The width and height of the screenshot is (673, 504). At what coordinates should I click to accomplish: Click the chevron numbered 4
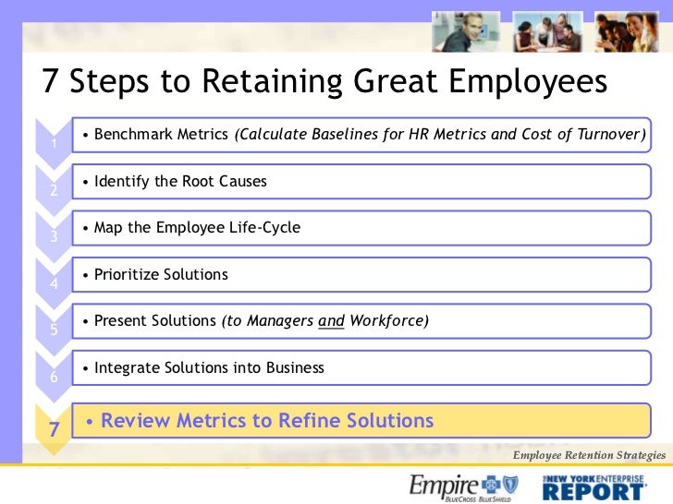(x=54, y=283)
